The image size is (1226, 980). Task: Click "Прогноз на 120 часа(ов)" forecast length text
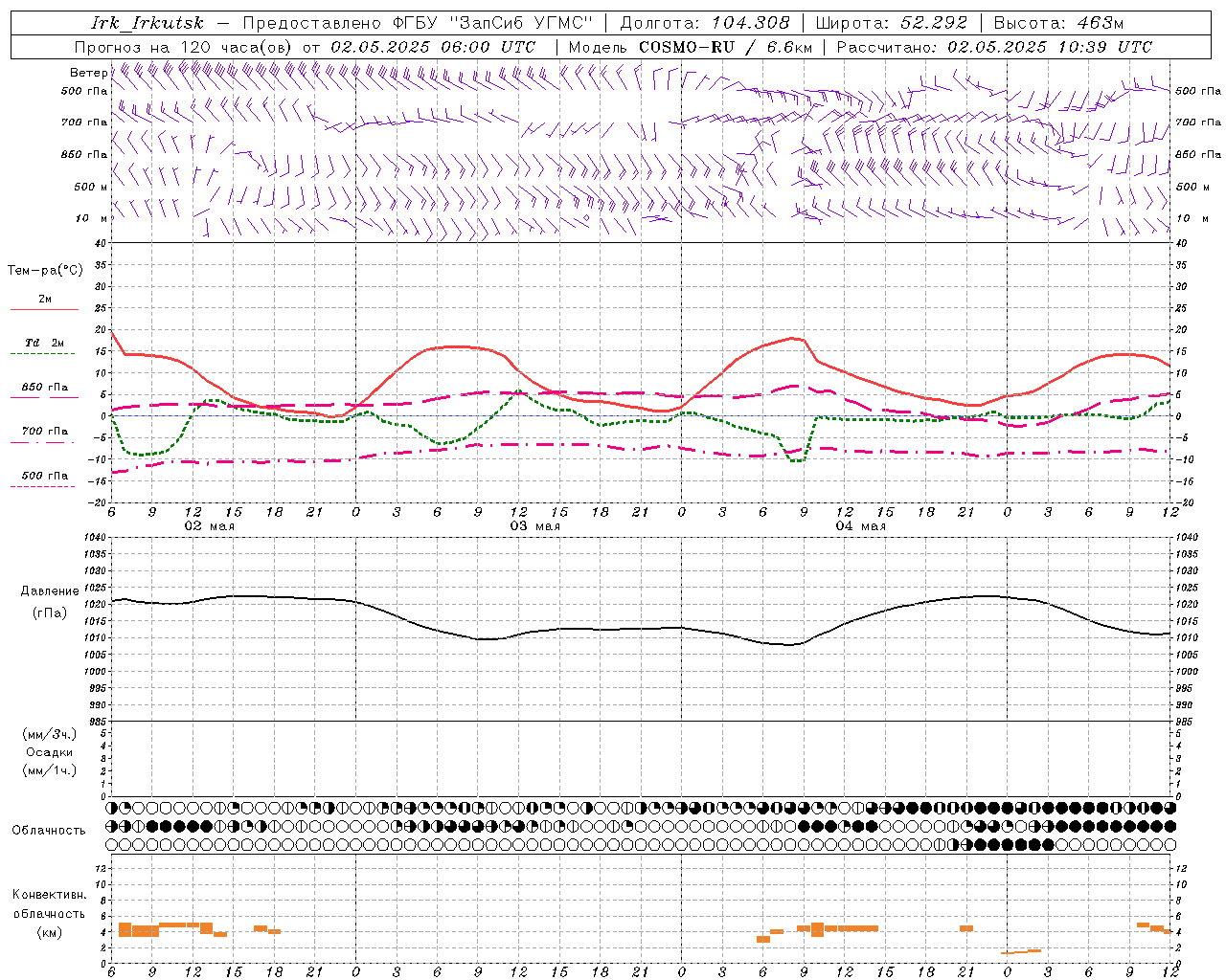pyautogui.click(x=185, y=47)
